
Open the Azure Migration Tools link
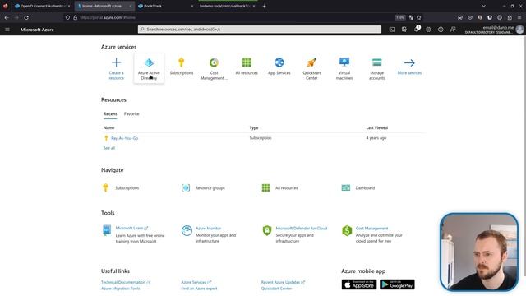[x=121, y=289]
